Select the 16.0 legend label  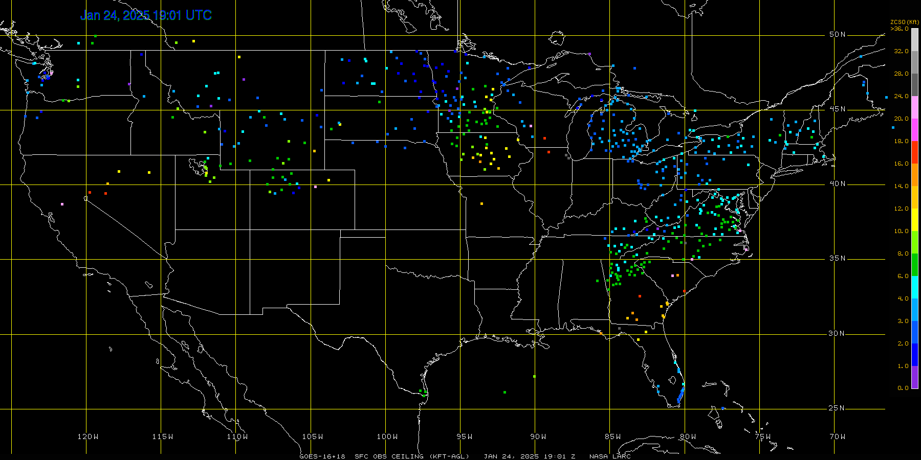click(901, 164)
